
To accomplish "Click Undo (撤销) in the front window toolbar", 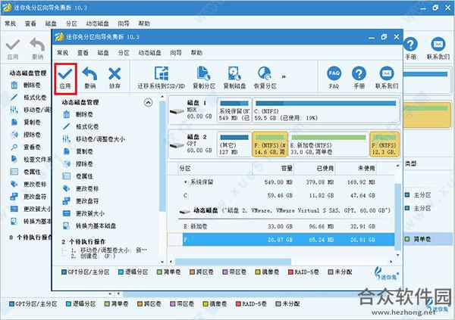I will [89, 79].
